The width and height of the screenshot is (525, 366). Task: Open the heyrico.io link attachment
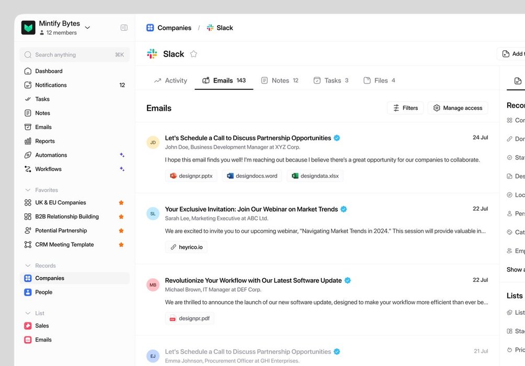pos(186,247)
